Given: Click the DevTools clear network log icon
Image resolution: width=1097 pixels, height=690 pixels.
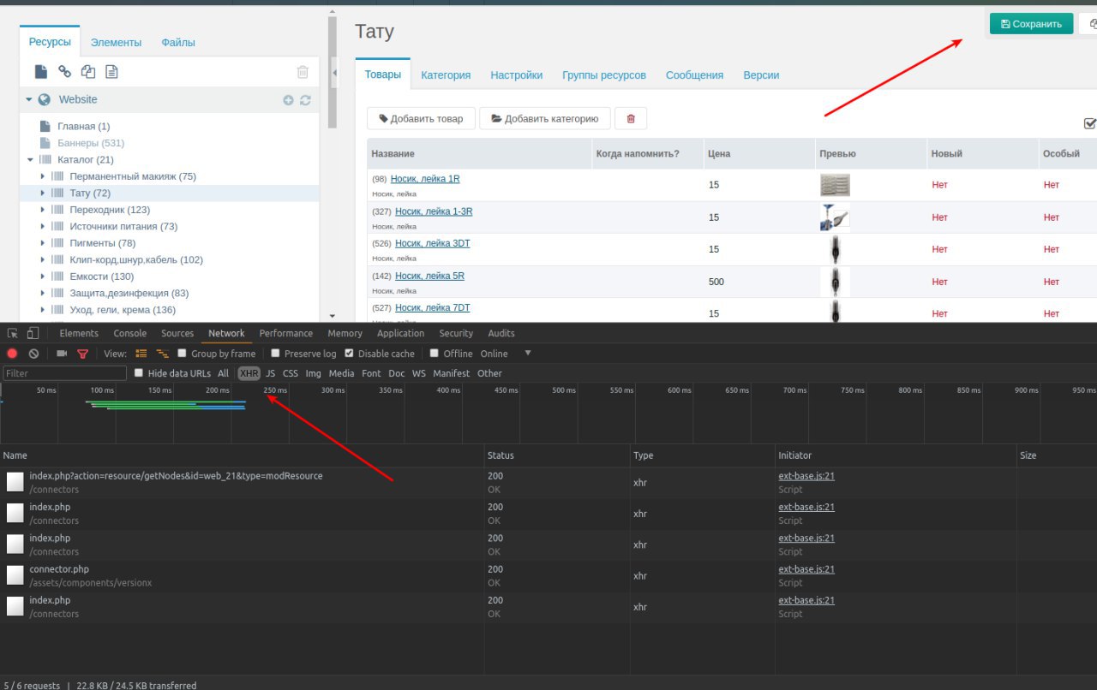Looking at the screenshot, I should click(x=33, y=354).
